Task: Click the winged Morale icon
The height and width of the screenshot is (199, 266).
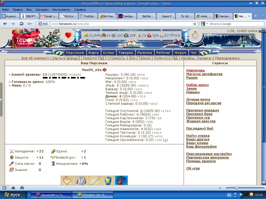Action: pyautogui.click(x=53, y=157)
